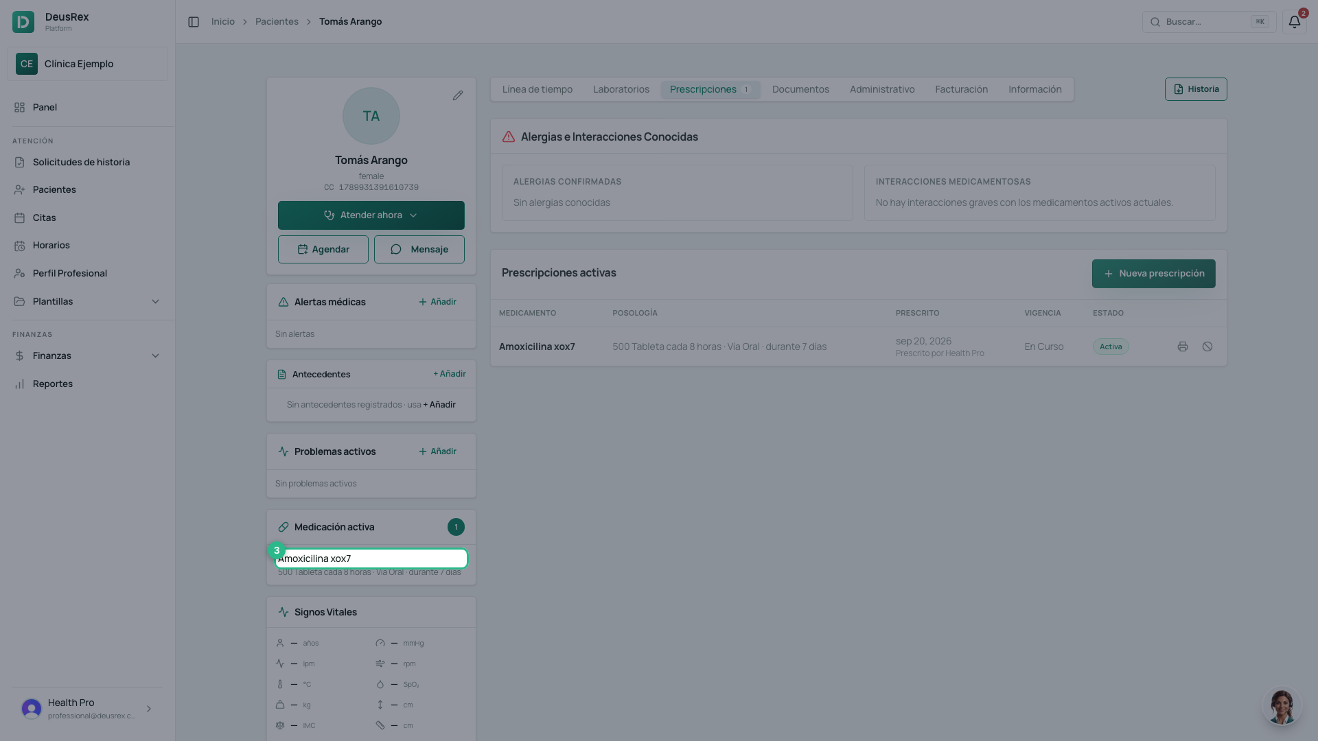The height and width of the screenshot is (741, 1318).
Task: Open Panel in the sidebar
Action: click(x=87, y=107)
